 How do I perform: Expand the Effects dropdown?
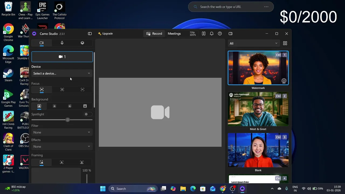[62, 147]
